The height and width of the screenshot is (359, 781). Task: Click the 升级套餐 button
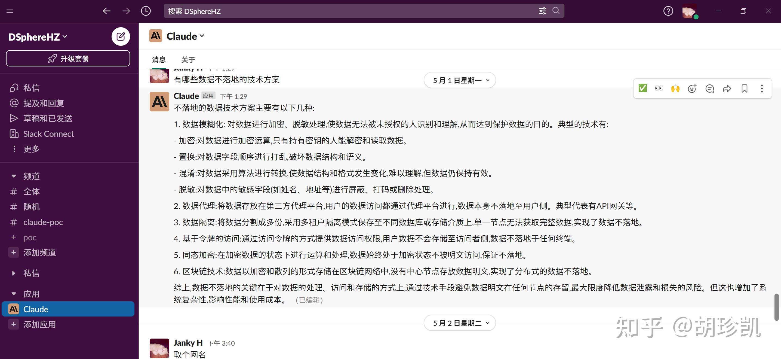68,58
